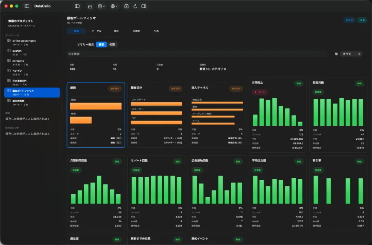Toggle the right inspector panel icon
Screen dimensions: 372x245
(144, 6)
